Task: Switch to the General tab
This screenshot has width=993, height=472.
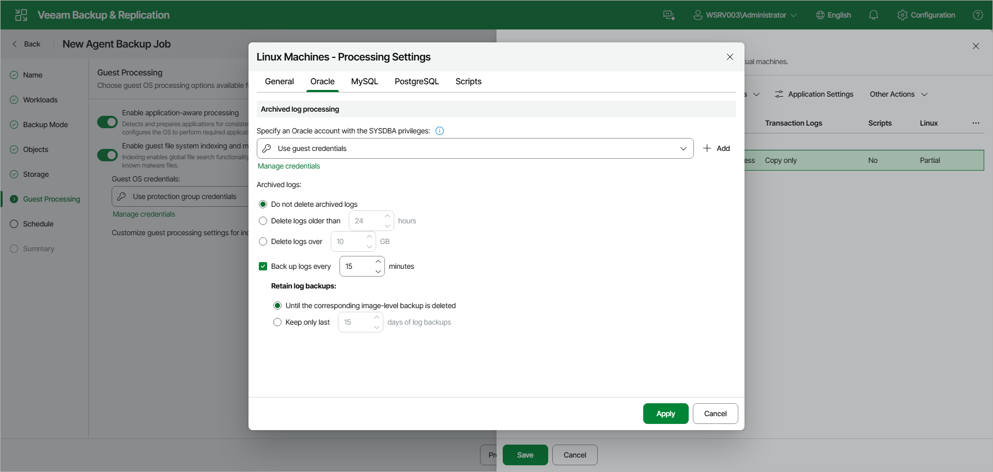Action: click(x=280, y=81)
